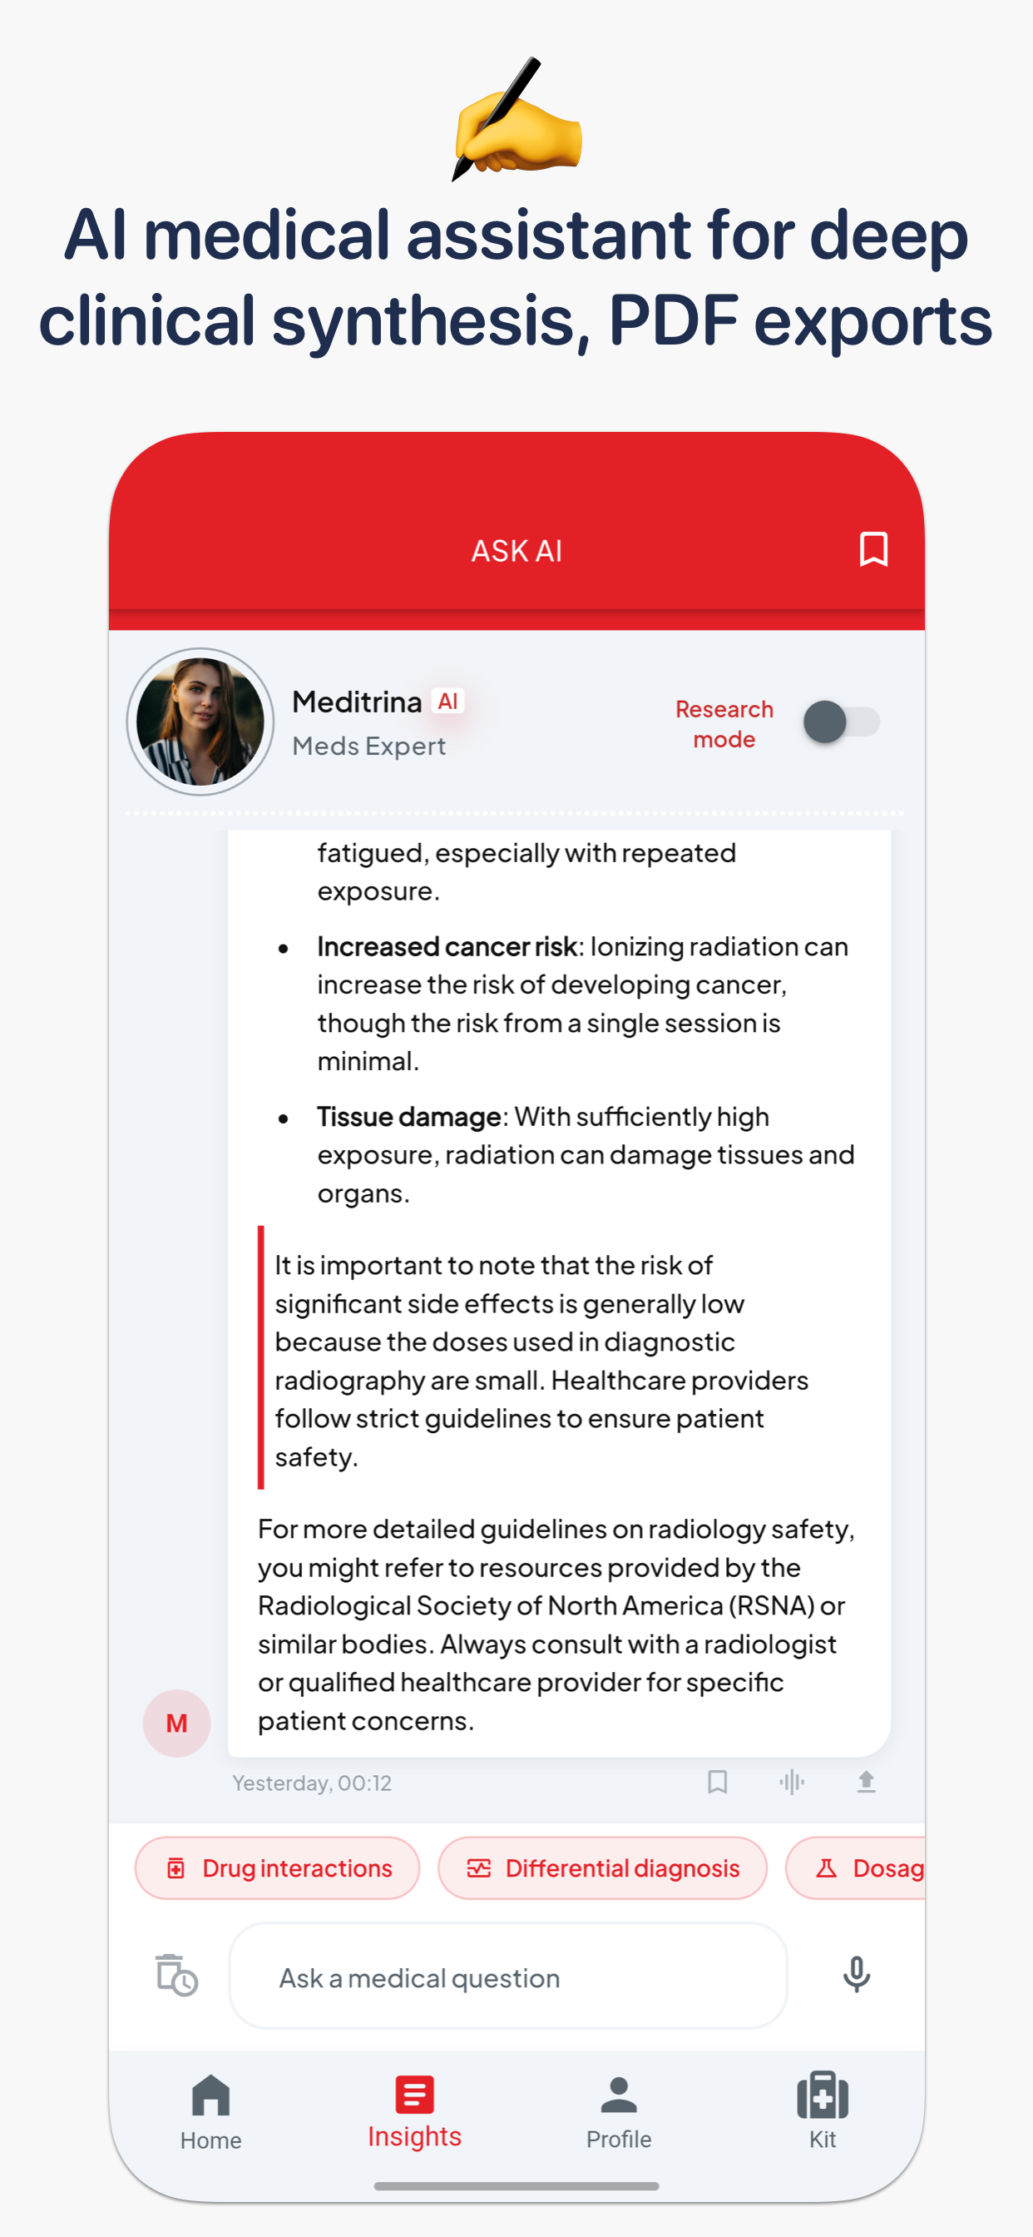Switch to the Insights tab
1033x2237 pixels.
click(414, 2119)
